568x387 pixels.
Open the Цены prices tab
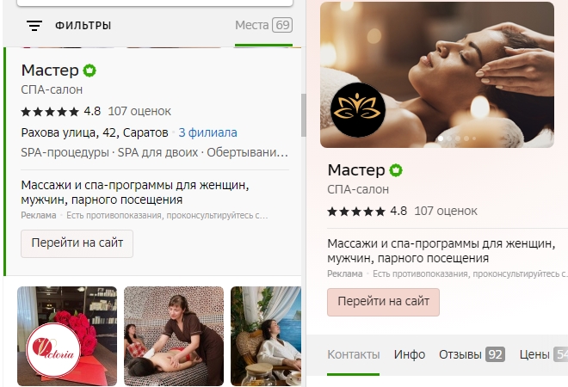[x=543, y=354]
